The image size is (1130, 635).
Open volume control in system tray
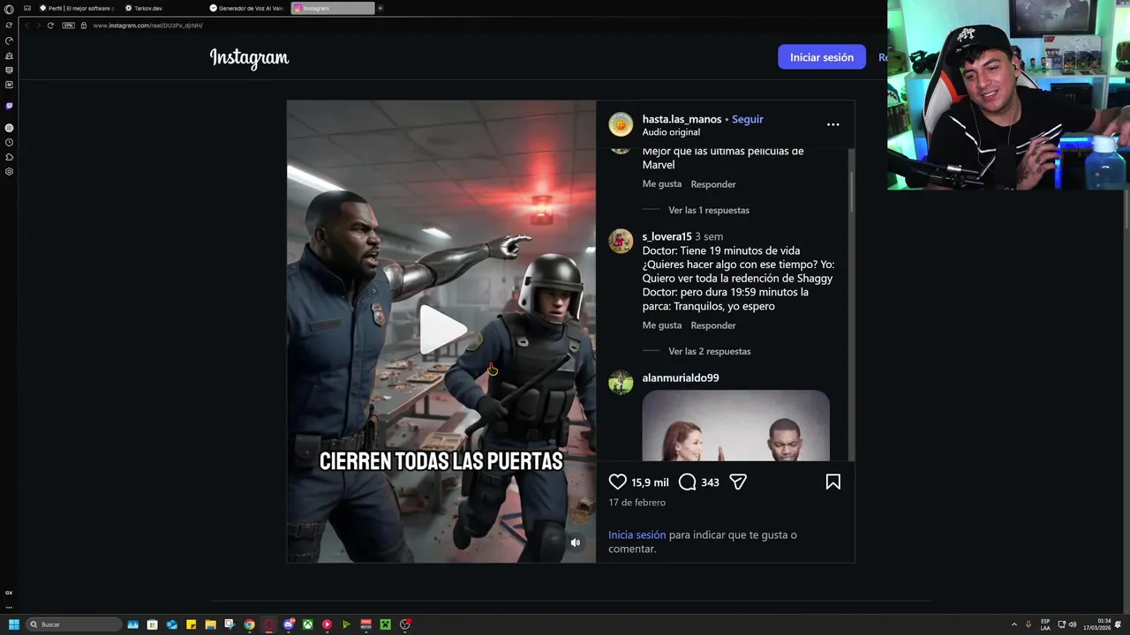pos(1073,624)
